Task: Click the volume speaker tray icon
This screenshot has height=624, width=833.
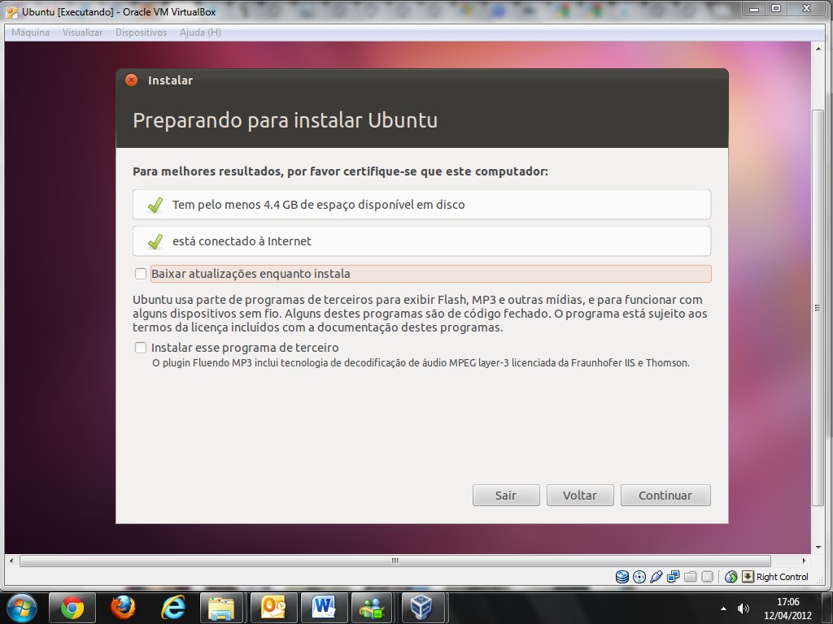Action: tap(743, 608)
